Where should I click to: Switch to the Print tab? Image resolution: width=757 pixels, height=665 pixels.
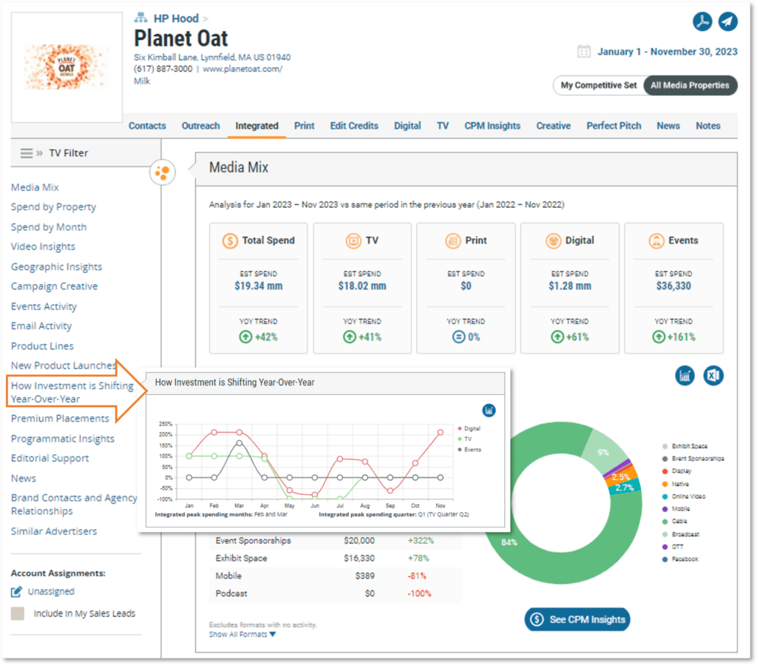(304, 126)
